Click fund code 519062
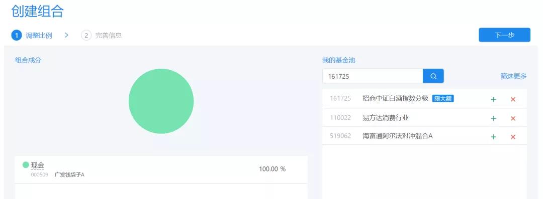This screenshot has height=199, width=543. [x=340, y=136]
